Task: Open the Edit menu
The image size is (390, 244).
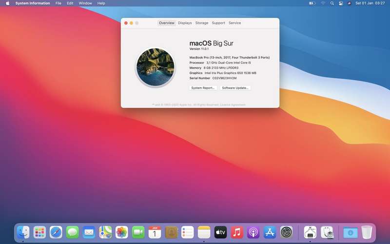Action: tap(70, 3)
